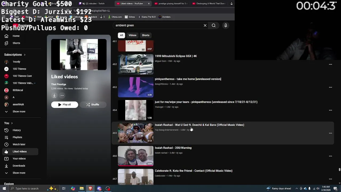
Task: Open more options under Liked videos header
Action: click(62, 95)
